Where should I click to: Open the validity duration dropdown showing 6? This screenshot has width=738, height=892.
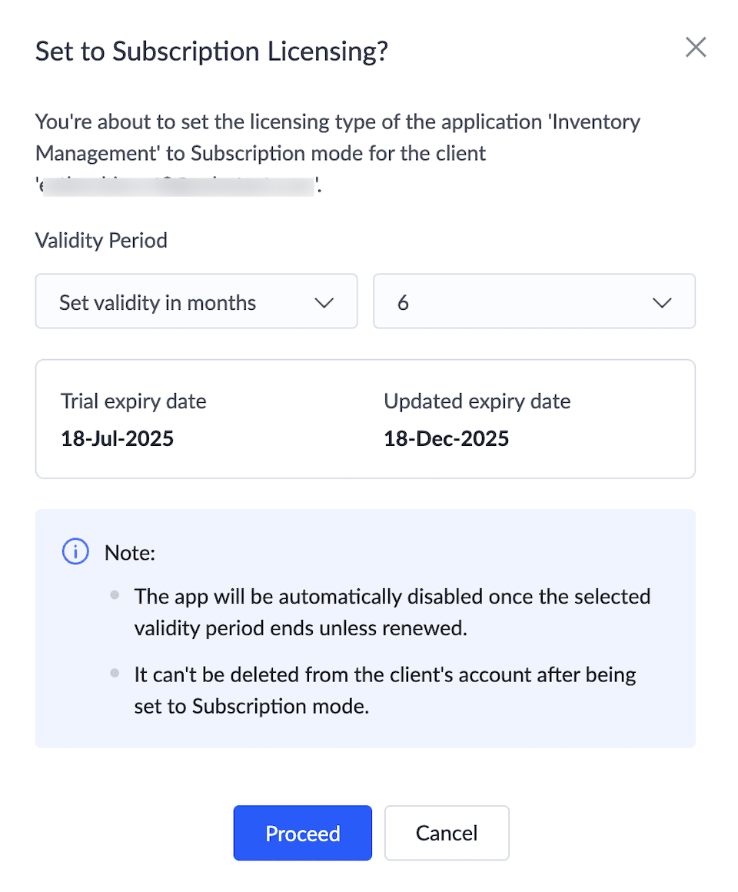[x=534, y=301]
